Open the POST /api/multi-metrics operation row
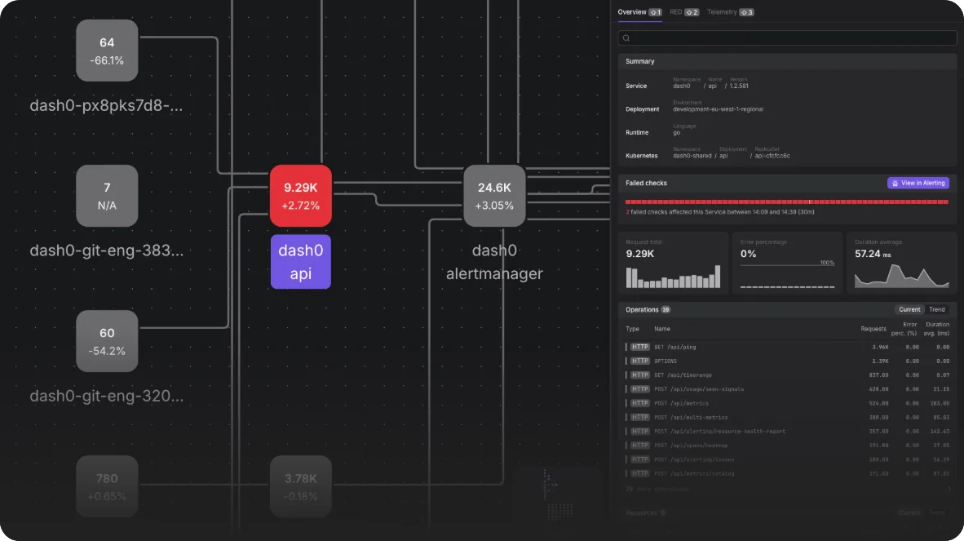This screenshot has height=541, width=964. click(x=788, y=418)
